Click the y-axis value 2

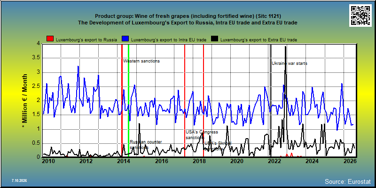[38, 101]
